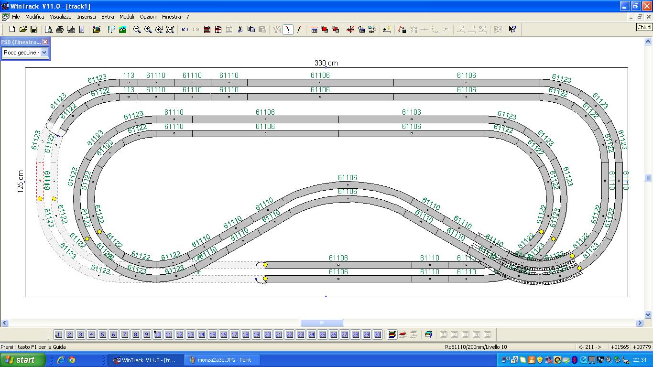Image resolution: width=653 pixels, height=367 pixels.
Task: Copy the selected tracks
Action: point(251,30)
